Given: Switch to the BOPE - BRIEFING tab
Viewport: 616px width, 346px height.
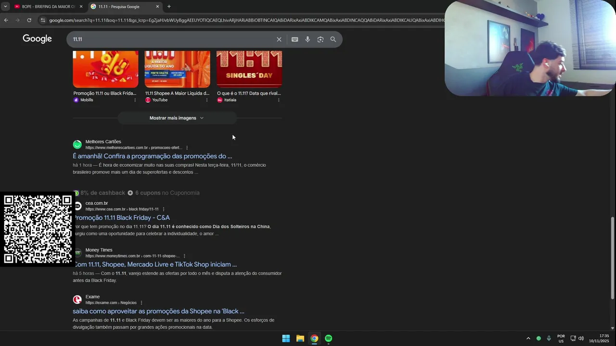Looking at the screenshot, I should pyautogui.click(x=48, y=7).
